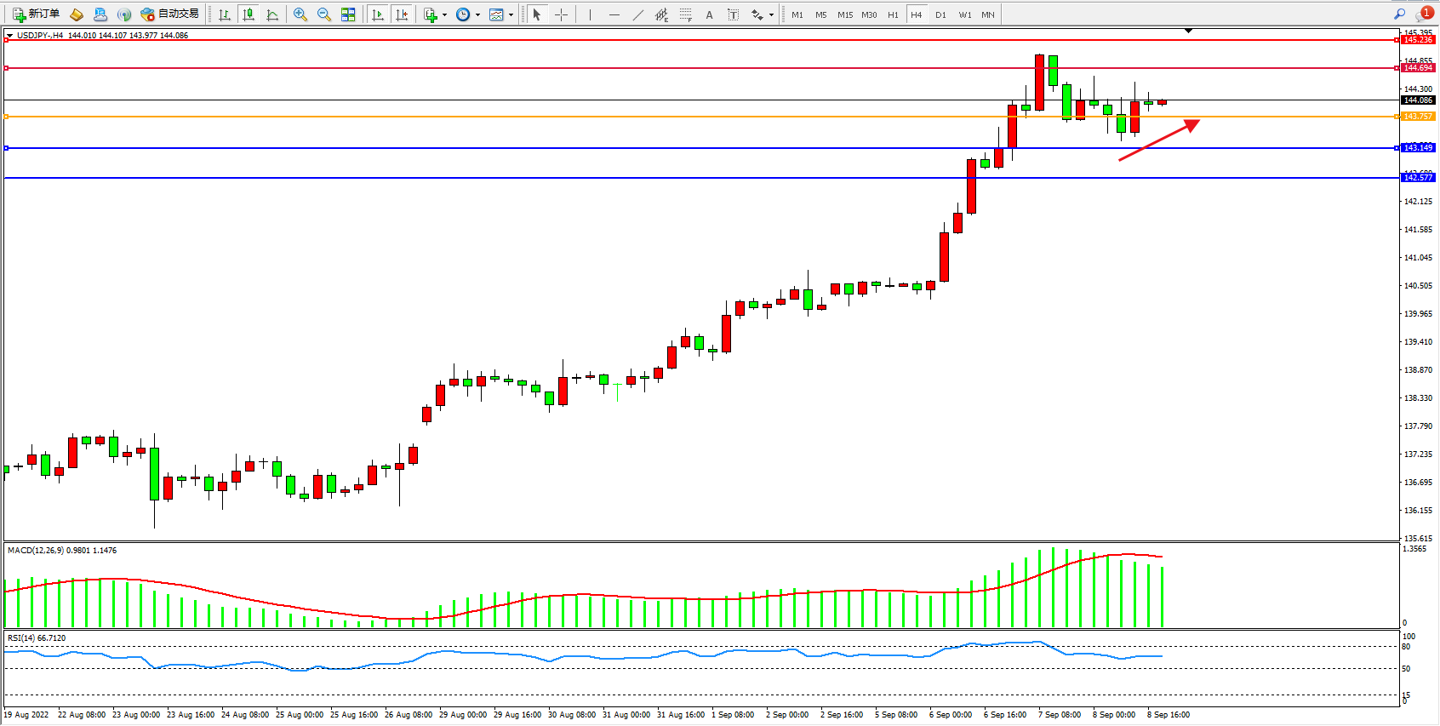The width and height of the screenshot is (1440, 726).
Task: Switch to the M15 timeframe
Action: 844,14
